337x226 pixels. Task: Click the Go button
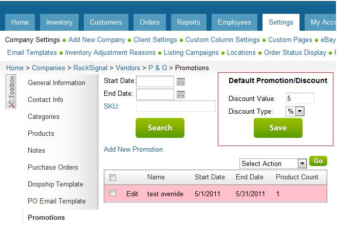tap(318, 161)
